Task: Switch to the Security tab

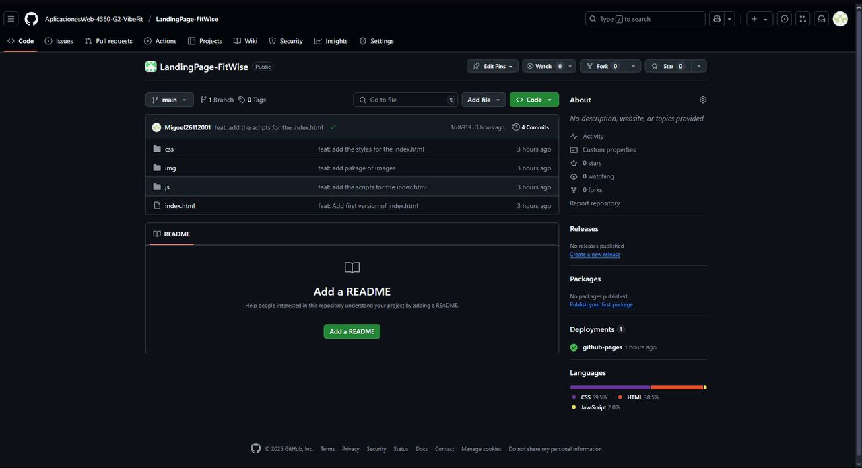Action: [x=286, y=41]
